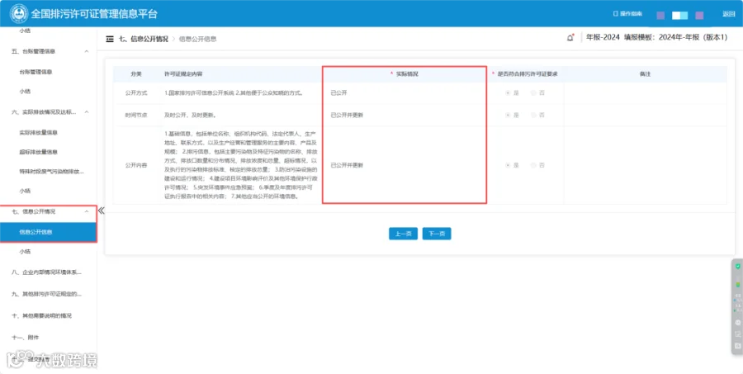Screen dimensions: 743x374
Task: Click 备注 field in 公开方式 row
Action: pyautogui.click(x=645, y=93)
